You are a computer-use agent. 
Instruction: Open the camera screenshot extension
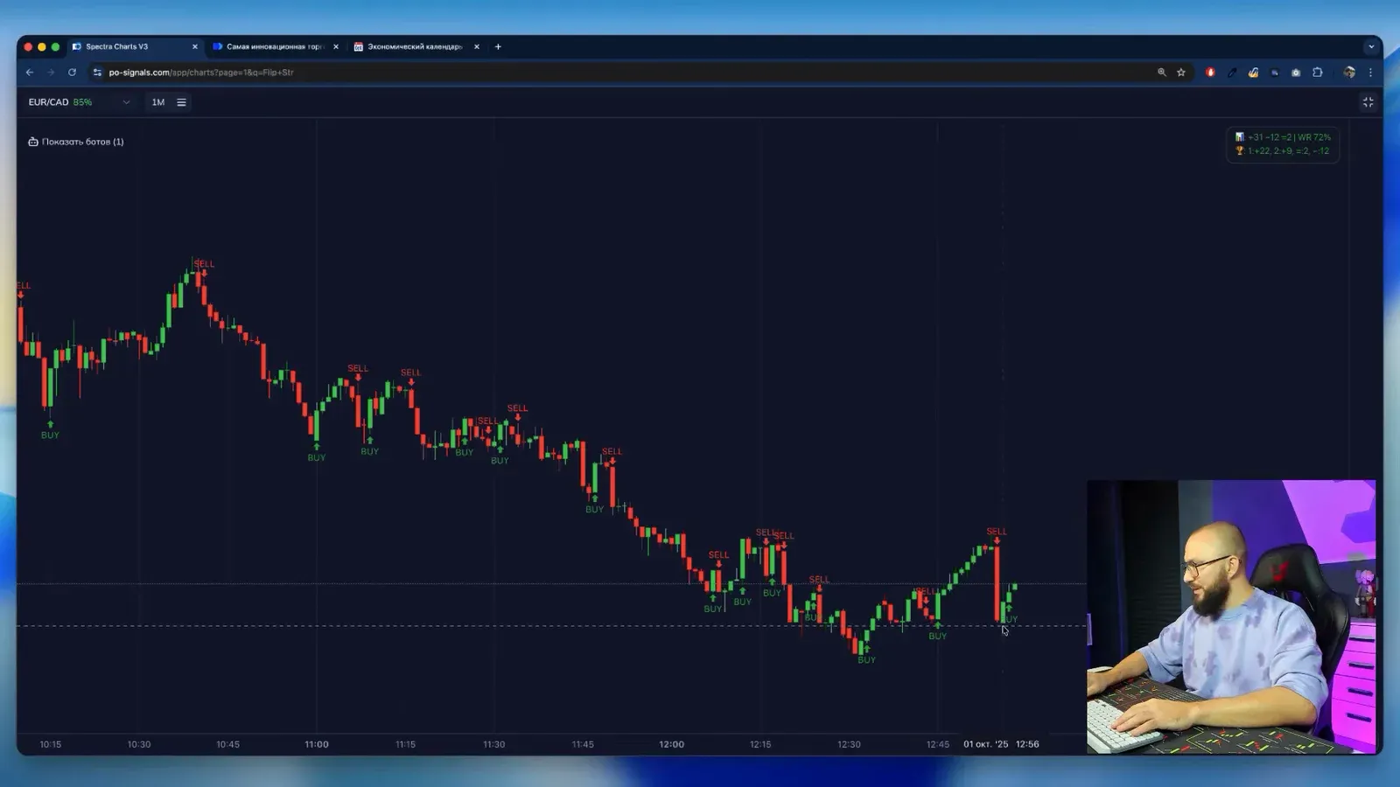click(1296, 73)
